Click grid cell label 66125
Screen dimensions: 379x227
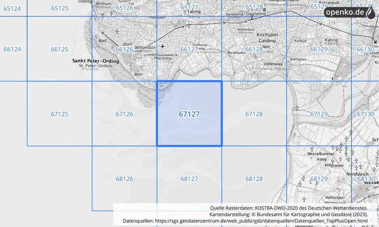pyautogui.click(x=59, y=50)
